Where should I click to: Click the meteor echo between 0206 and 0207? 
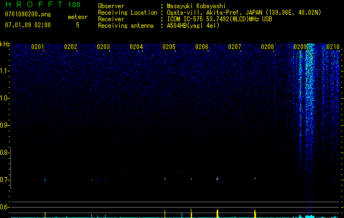click(x=218, y=179)
